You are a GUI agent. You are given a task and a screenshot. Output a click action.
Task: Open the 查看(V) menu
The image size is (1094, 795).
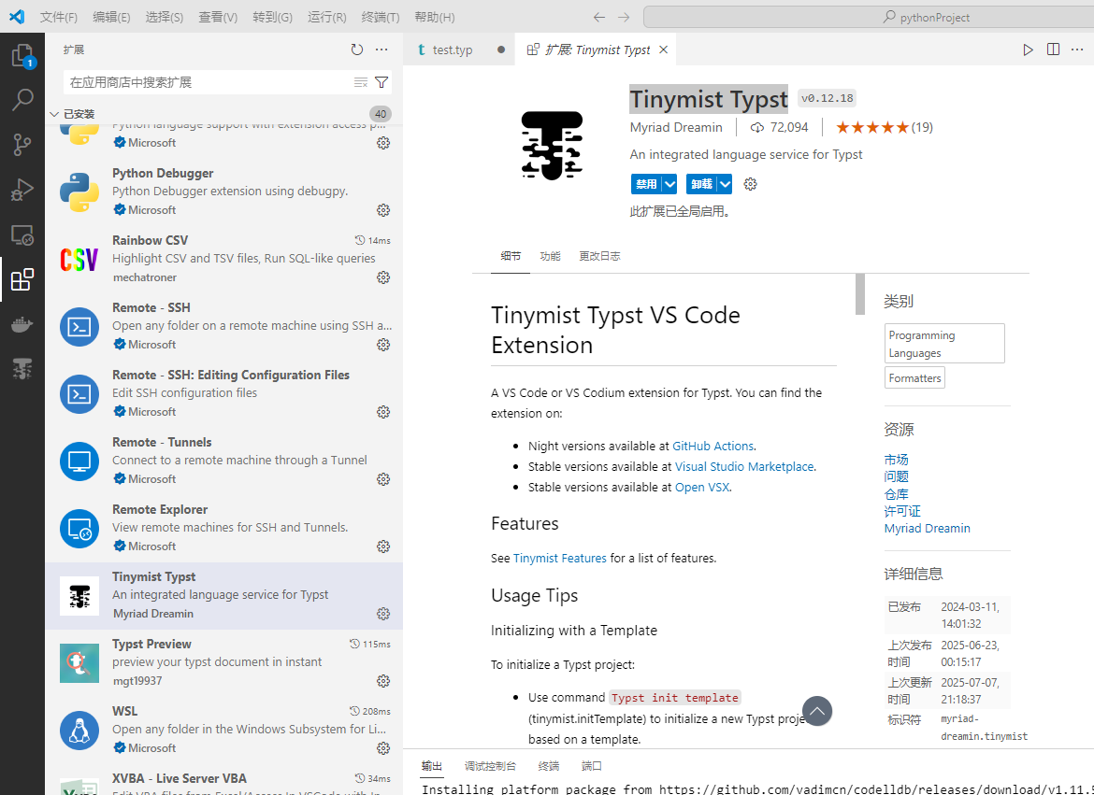[218, 17]
